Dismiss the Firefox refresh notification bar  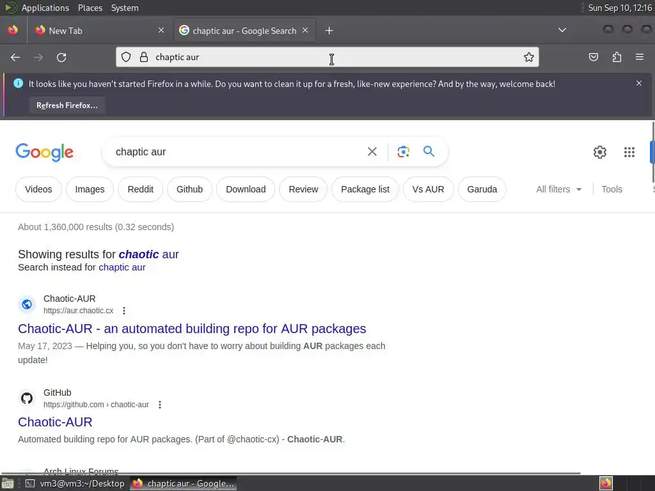pos(639,83)
